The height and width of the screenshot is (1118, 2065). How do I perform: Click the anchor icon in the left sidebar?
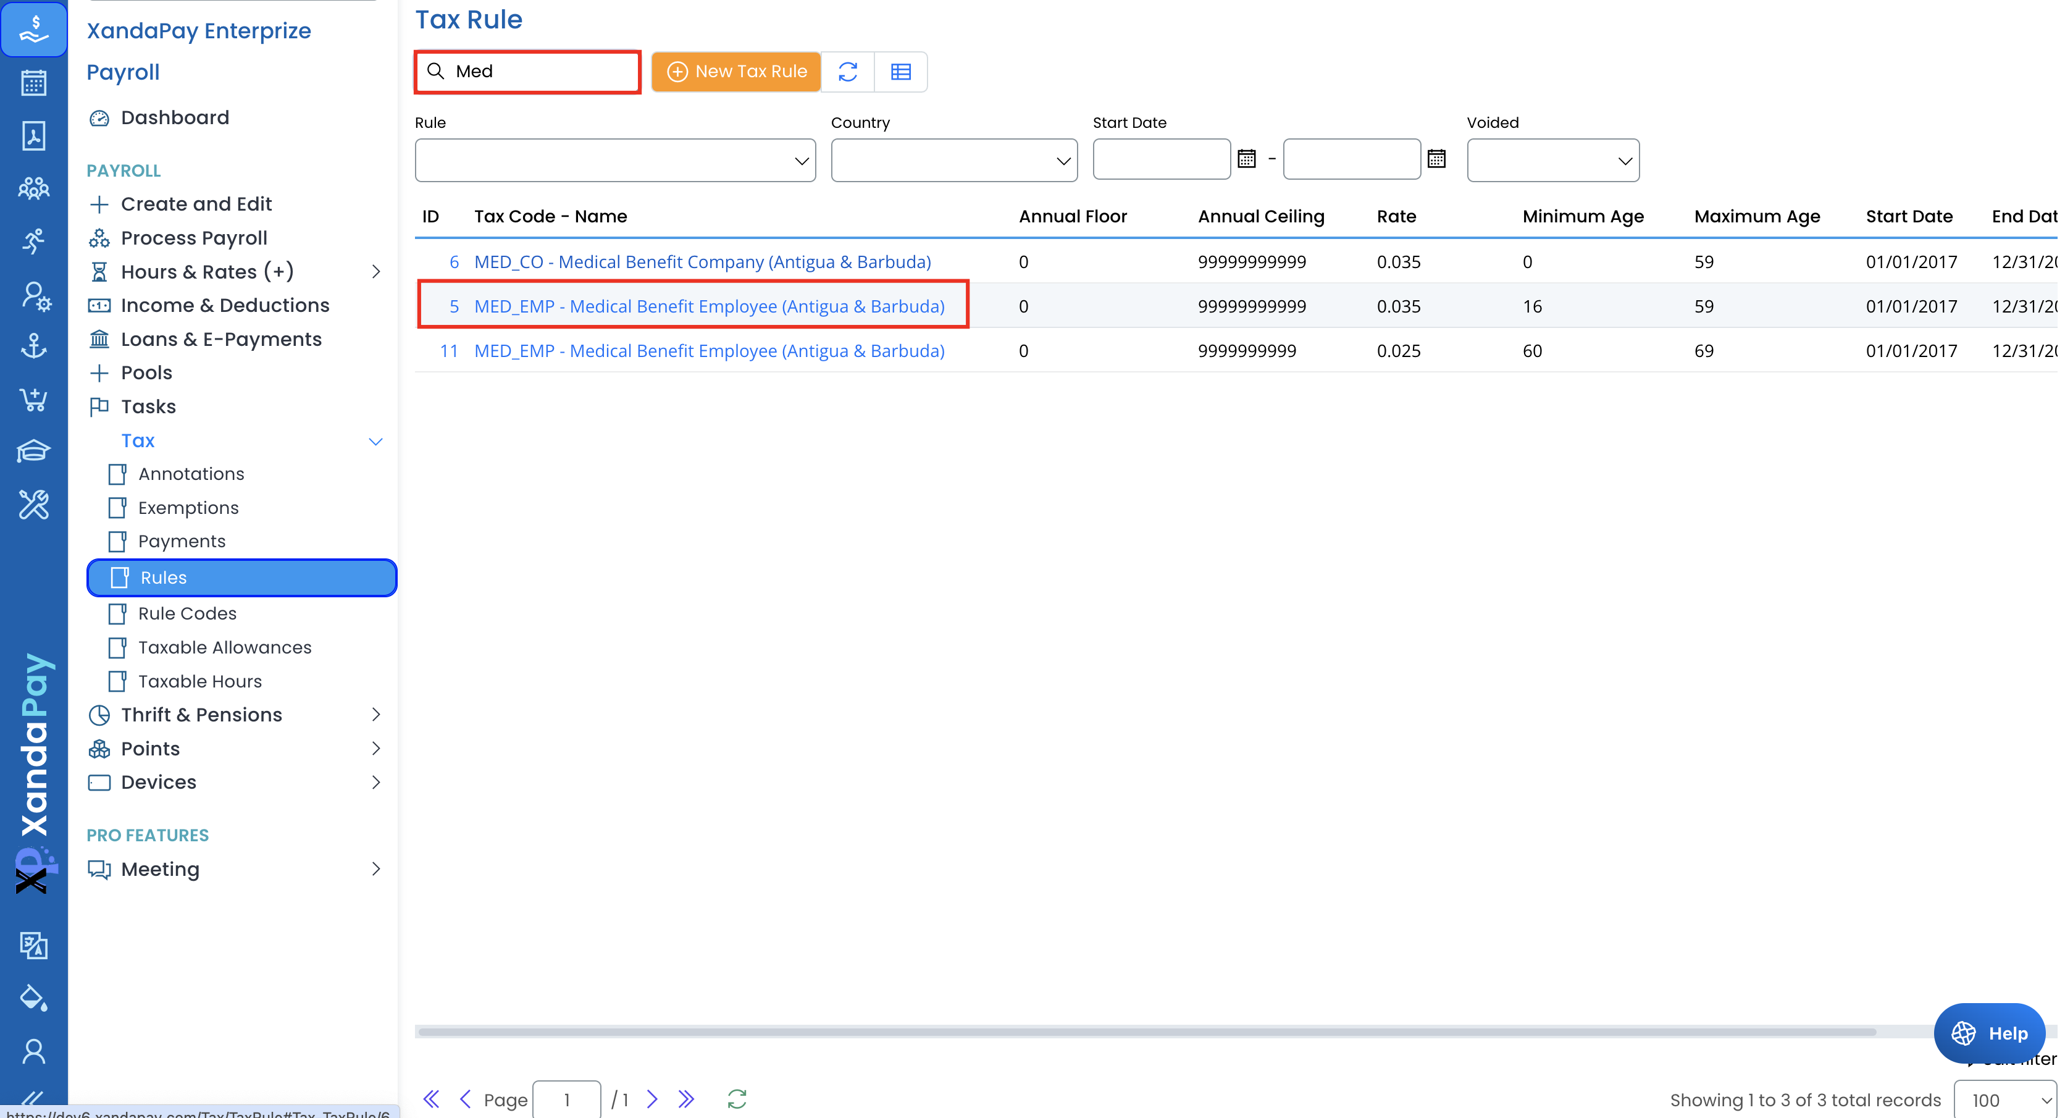pyautogui.click(x=33, y=347)
